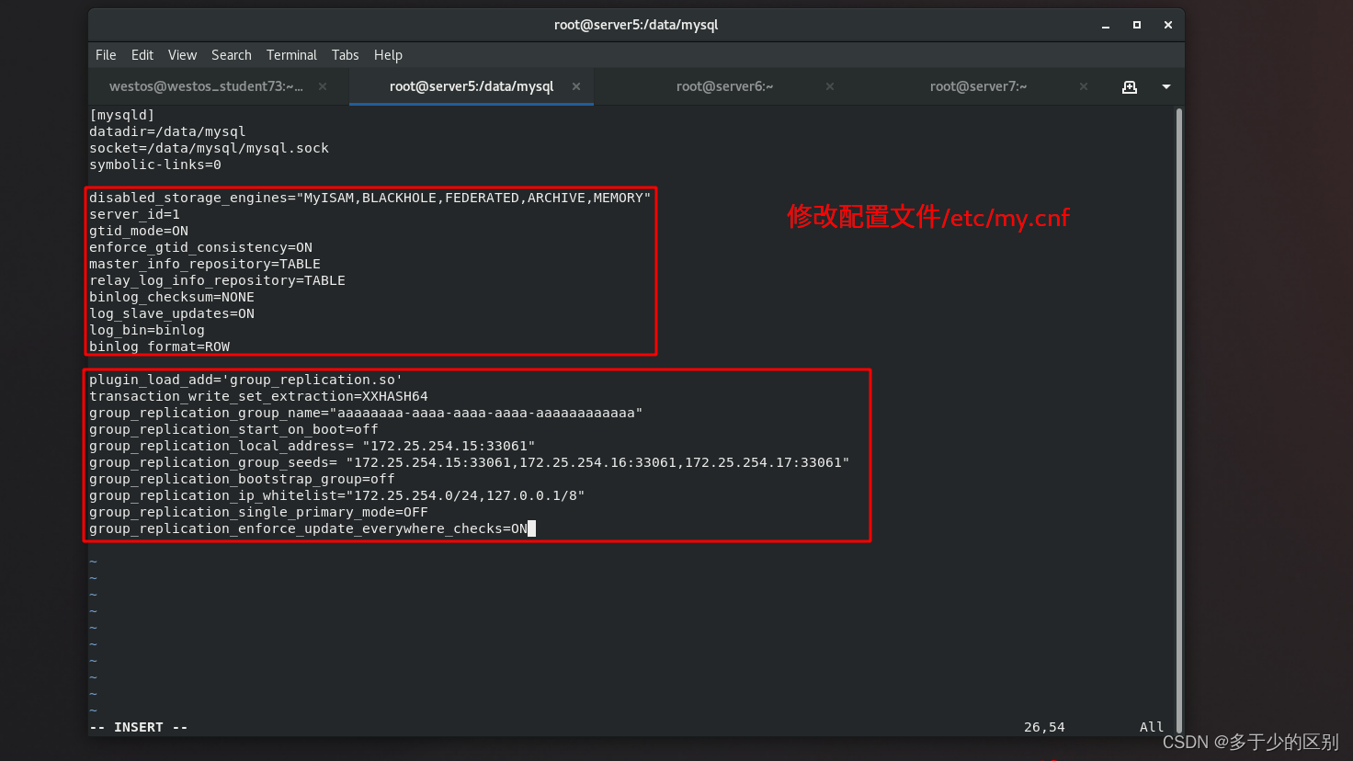
Task: Close the root@server6 tab
Action: pyautogui.click(x=830, y=86)
